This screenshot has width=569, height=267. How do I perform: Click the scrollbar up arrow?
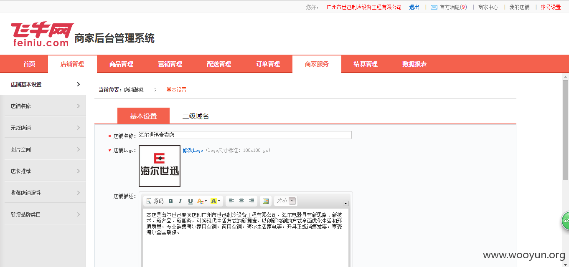[565, 77]
